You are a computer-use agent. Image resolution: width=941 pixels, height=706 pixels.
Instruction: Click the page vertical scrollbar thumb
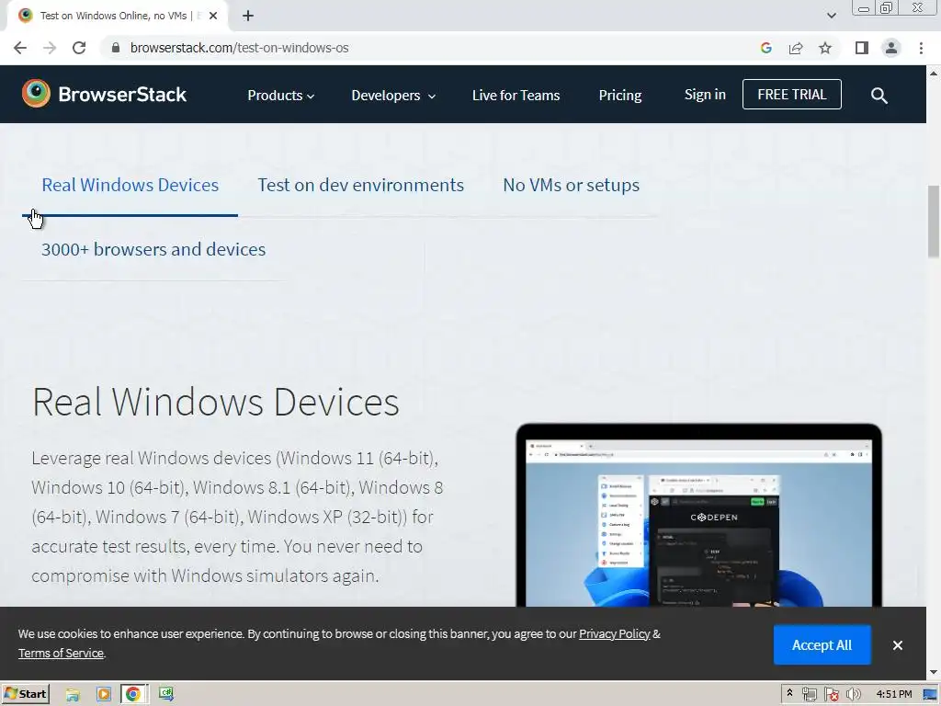[x=934, y=222]
